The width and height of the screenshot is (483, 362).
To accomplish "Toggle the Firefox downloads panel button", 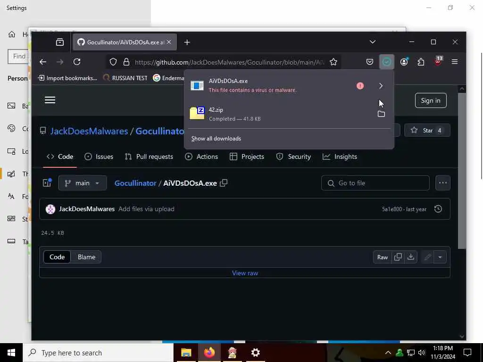I will click(387, 62).
